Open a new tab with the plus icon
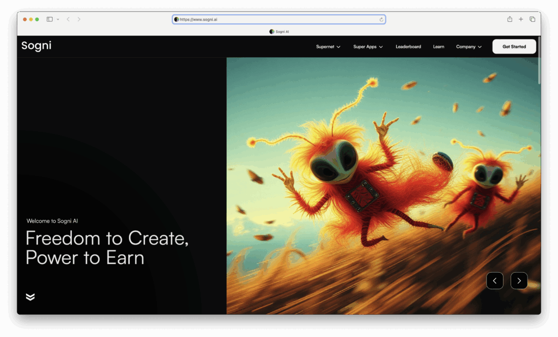Viewport: 558px width, 337px height. tap(520, 19)
